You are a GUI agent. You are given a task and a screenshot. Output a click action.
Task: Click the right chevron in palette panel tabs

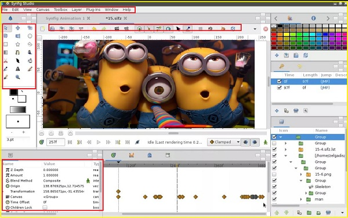tap(328, 19)
